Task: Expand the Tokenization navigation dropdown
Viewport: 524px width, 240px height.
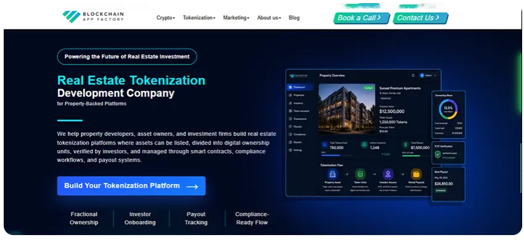Action: 199,18
